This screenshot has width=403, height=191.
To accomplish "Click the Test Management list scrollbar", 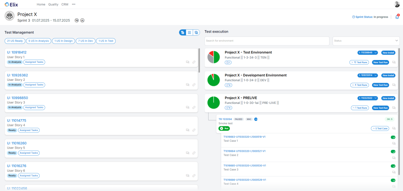I will (199, 60).
